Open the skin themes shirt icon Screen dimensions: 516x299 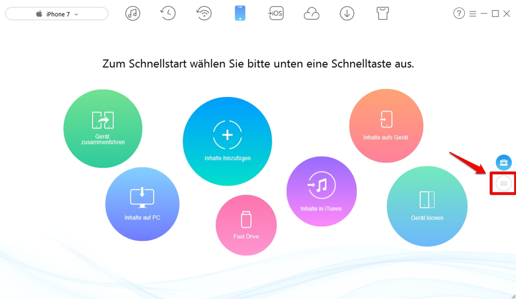[x=383, y=13]
